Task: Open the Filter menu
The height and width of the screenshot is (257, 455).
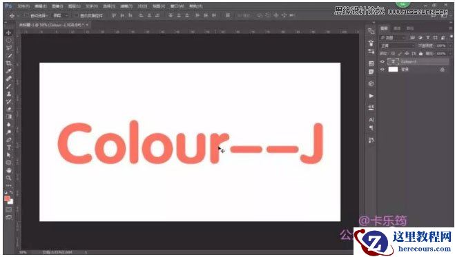Action: 126,6
